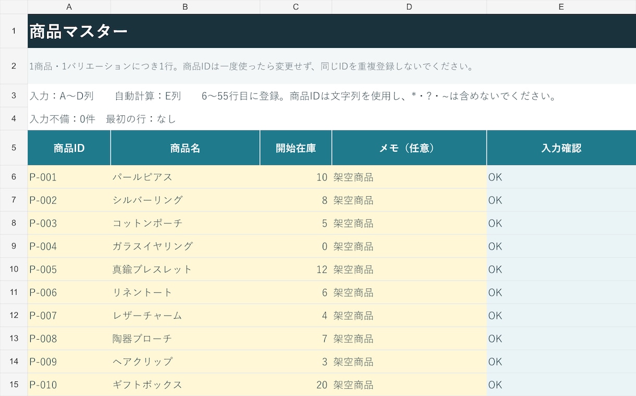Click the 開始在庫 header cell
Image resolution: width=636 pixels, height=396 pixels.
click(x=296, y=148)
